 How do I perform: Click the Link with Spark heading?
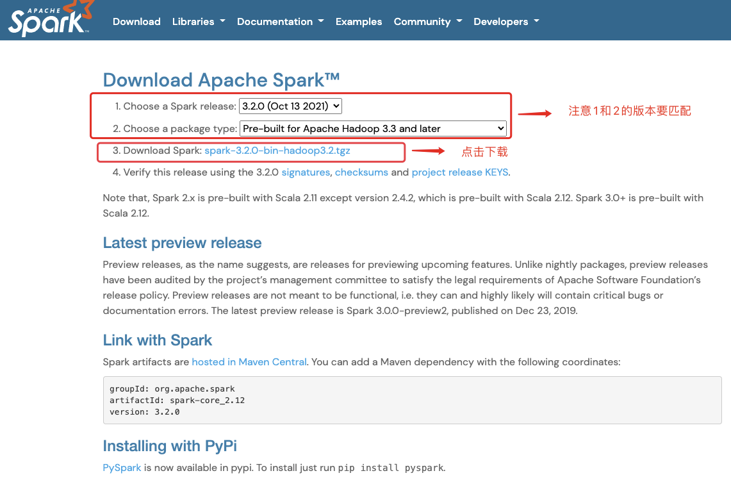click(158, 340)
